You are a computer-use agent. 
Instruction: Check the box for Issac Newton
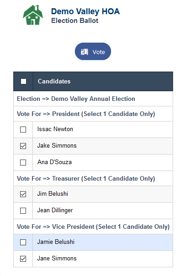[x=23, y=130]
